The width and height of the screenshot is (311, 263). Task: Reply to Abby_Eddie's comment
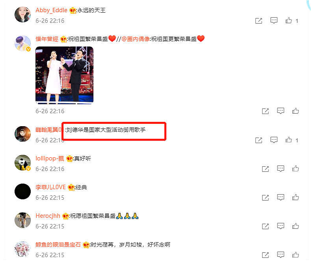pyautogui.click(x=274, y=20)
